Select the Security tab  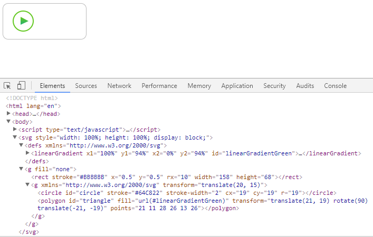click(x=274, y=86)
